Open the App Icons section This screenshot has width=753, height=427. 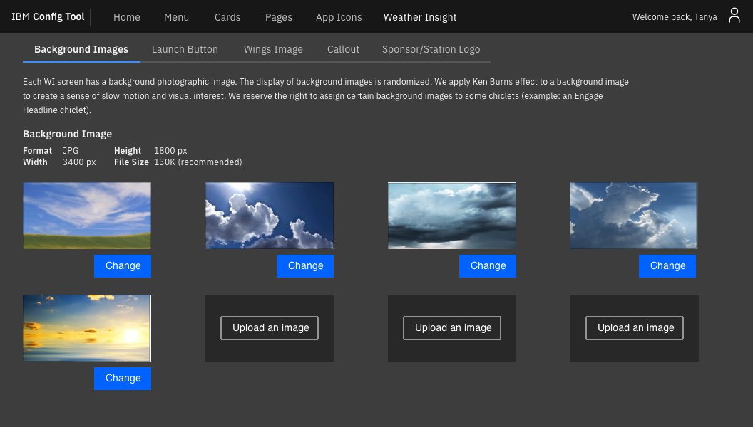[339, 17]
